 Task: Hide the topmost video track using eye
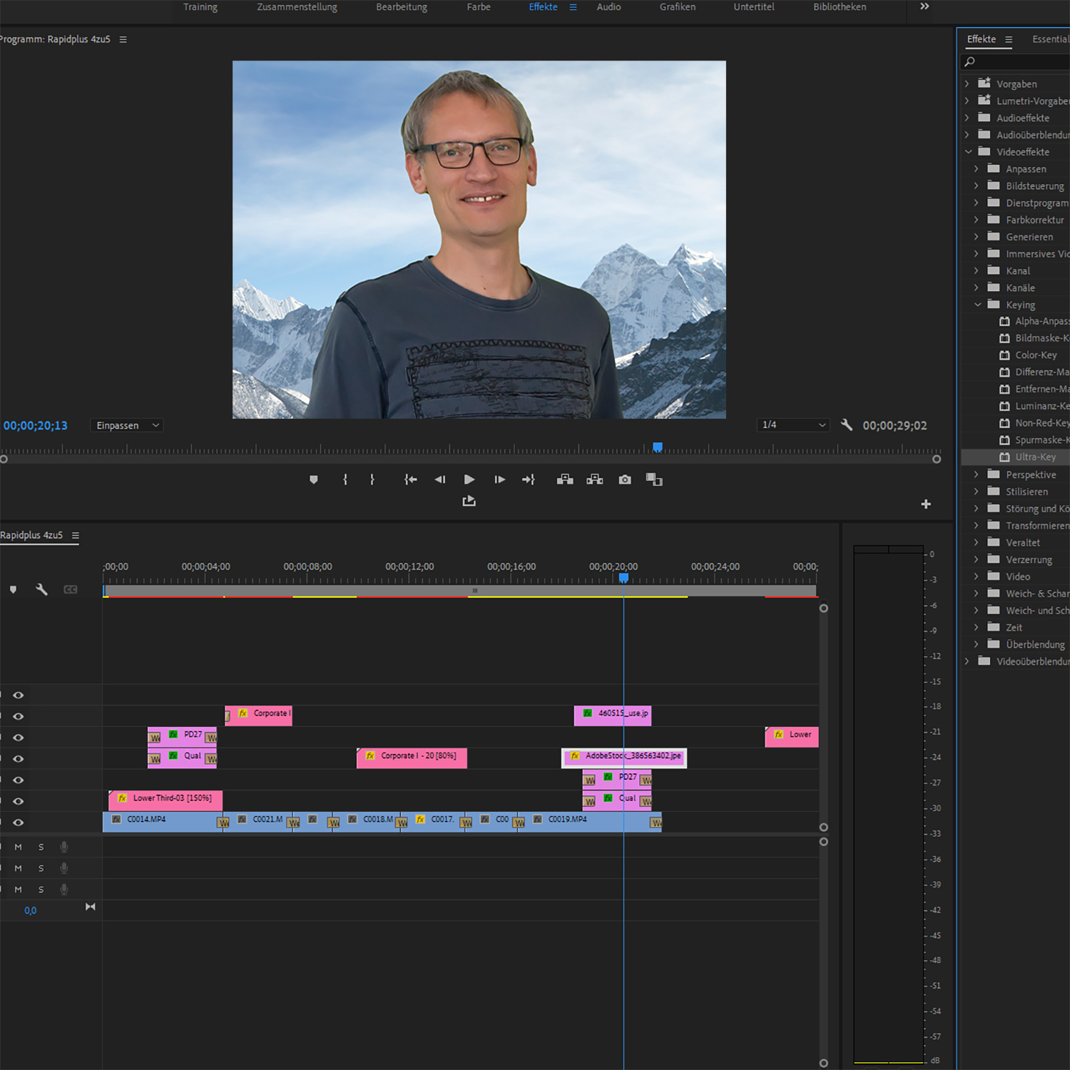[x=19, y=695]
